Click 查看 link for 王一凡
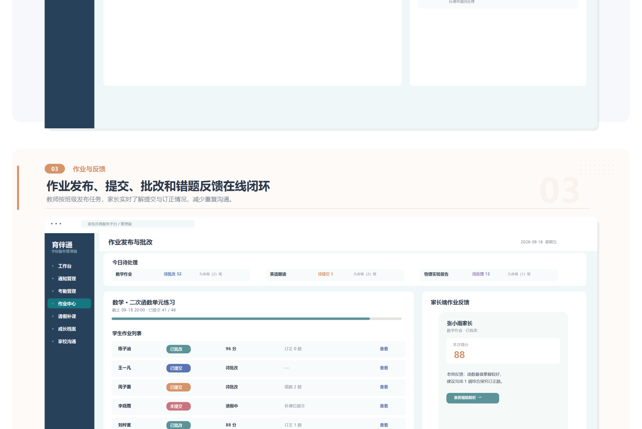This screenshot has width=642, height=429. [x=384, y=368]
